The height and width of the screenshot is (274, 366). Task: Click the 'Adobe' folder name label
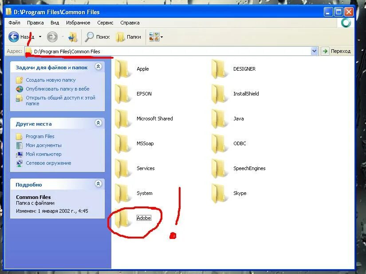pyautogui.click(x=144, y=218)
